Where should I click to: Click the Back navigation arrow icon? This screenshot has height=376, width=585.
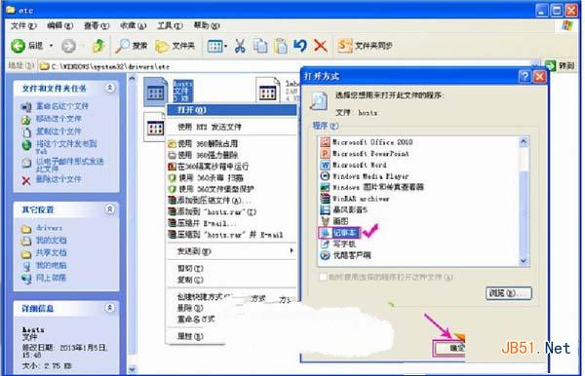[x=18, y=46]
